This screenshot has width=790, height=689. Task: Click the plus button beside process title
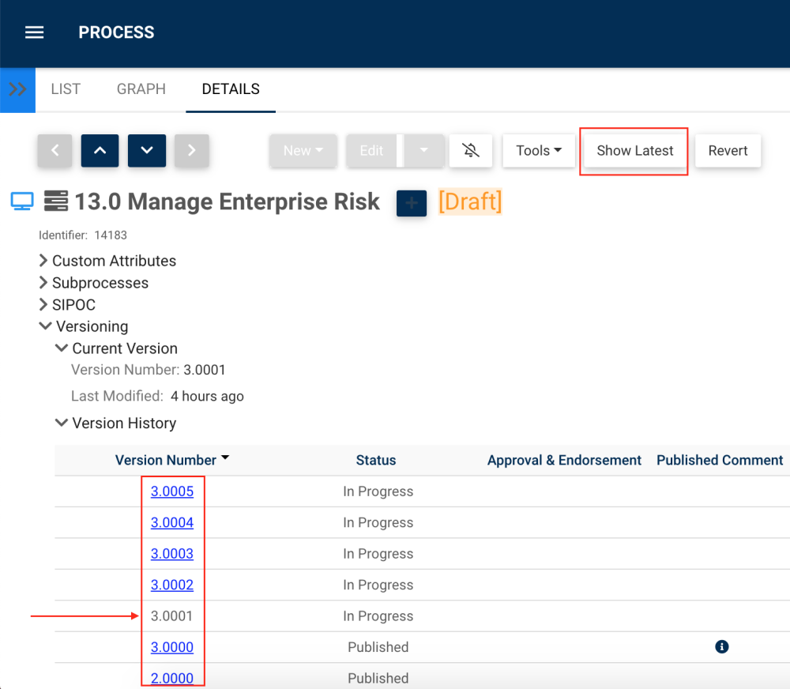(x=411, y=203)
